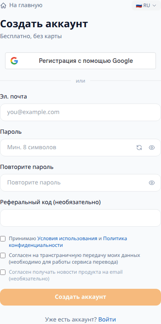
Task: Open the RU language dropdown
Action: coord(146,5)
